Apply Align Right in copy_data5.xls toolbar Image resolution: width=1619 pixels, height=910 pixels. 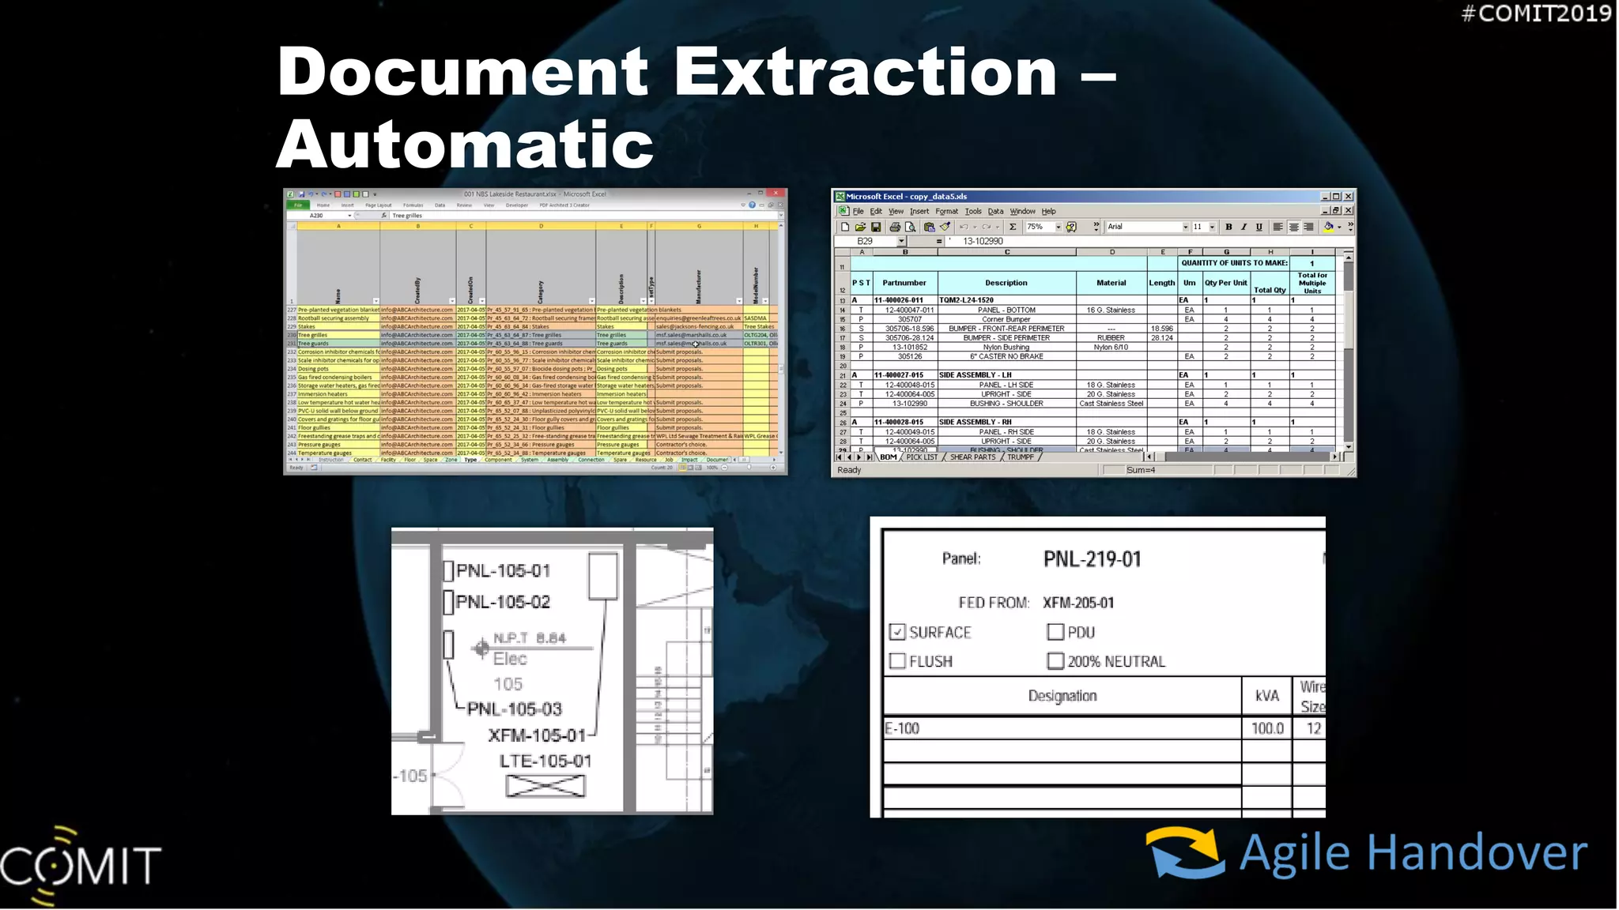[x=1308, y=227]
